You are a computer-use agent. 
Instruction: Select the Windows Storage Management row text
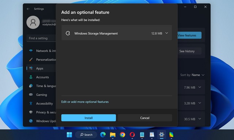point(96,34)
